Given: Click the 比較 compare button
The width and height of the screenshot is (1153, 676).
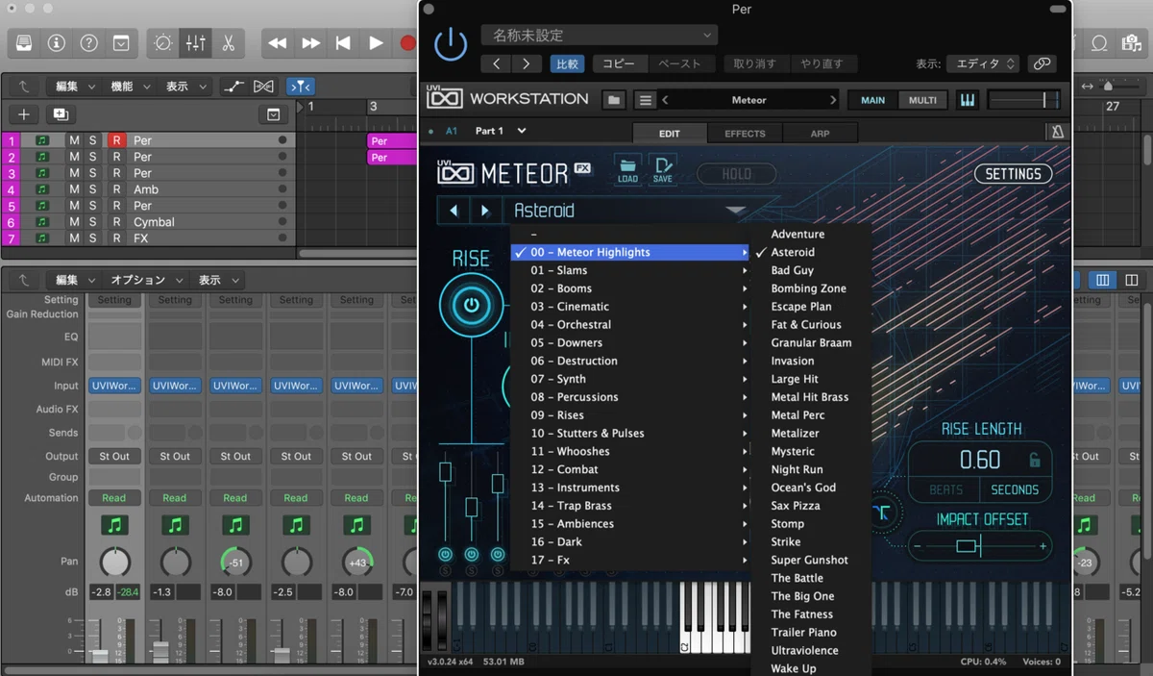Looking at the screenshot, I should (x=567, y=63).
